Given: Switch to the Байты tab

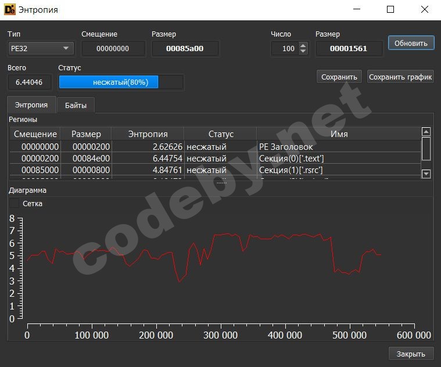Looking at the screenshot, I should (76, 105).
